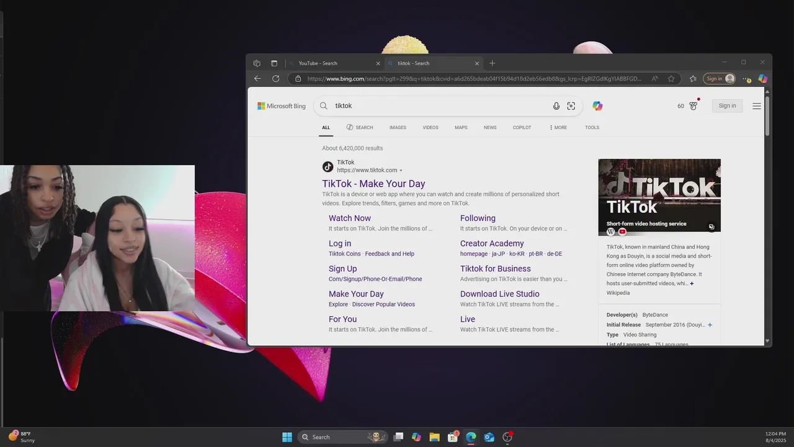Select the MAPS results tab
794x447 pixels.
point(461,127)
